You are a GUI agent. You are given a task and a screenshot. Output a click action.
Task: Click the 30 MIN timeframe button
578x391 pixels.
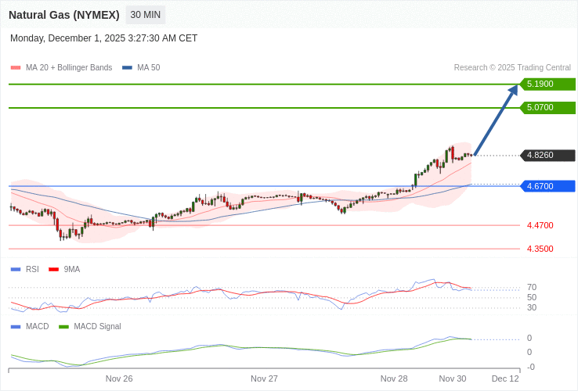coord(145,15)
